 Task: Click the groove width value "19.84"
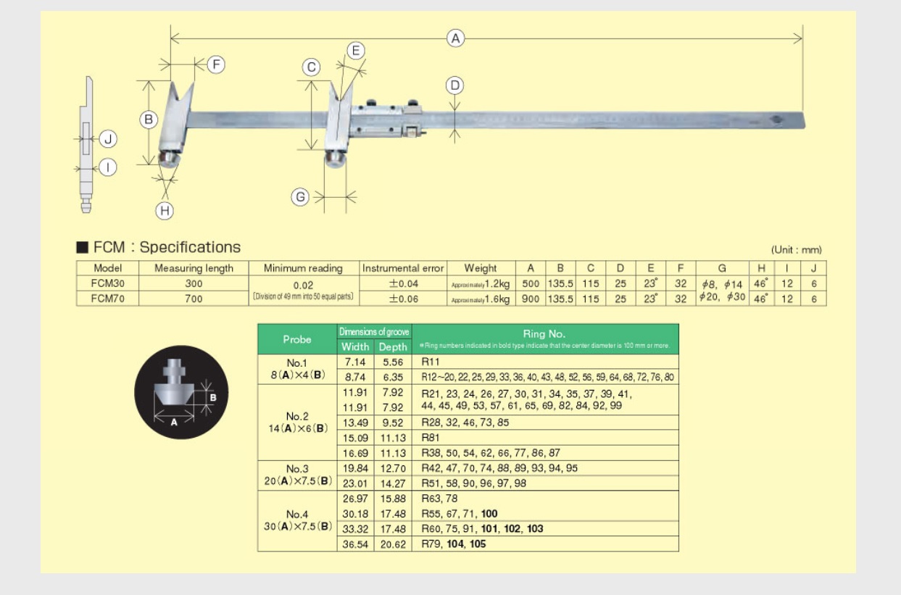click(x=355, y=468)
